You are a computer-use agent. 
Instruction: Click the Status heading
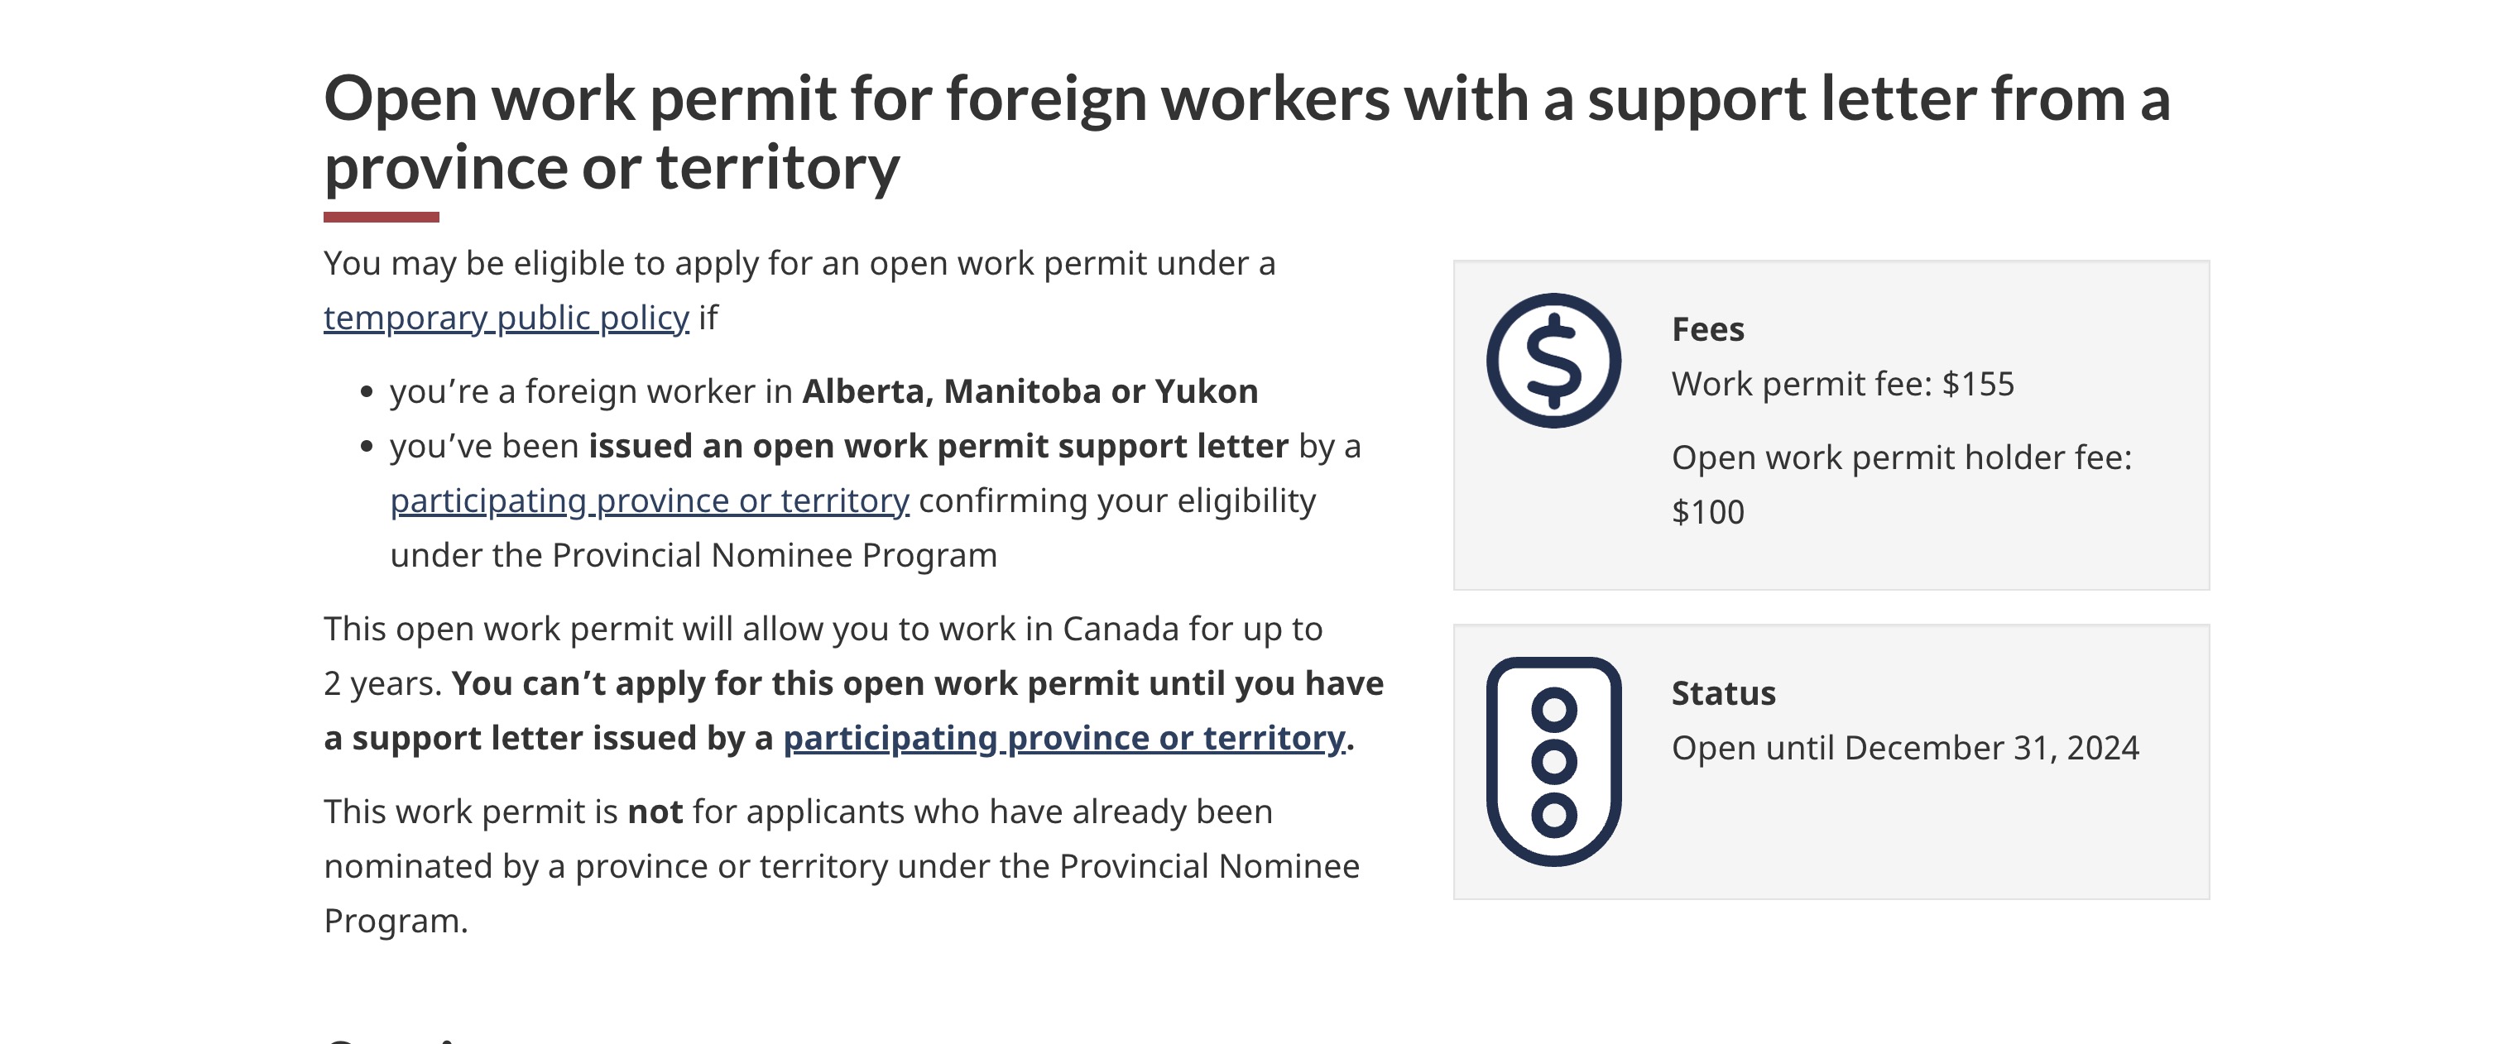tap(1723, 693)
